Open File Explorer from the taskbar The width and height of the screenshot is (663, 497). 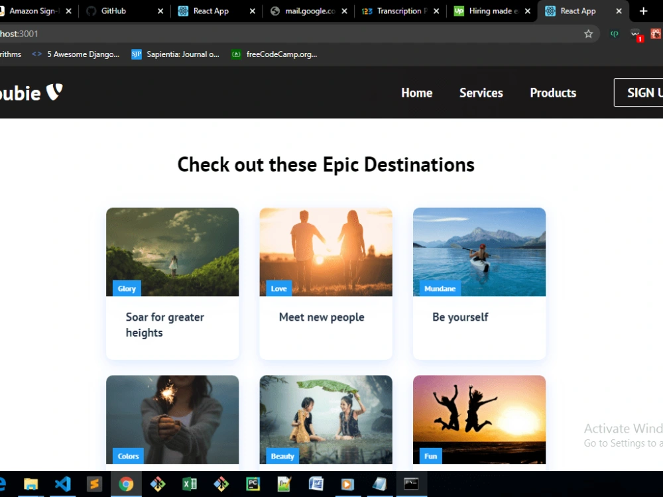[31, 484]
